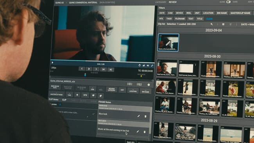The height and width of the screenshot is (143, 254).
Task: Open the REVIEW CATEGORY metadata field
Action: coord(111,89)
